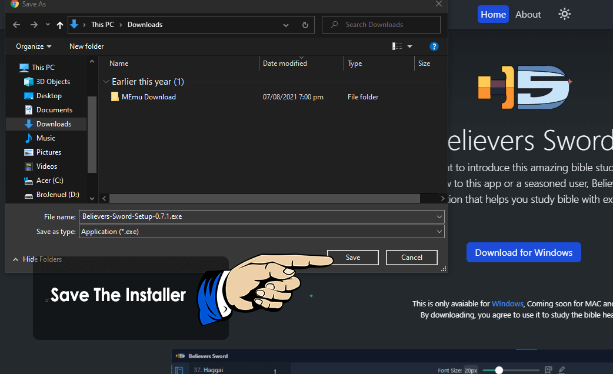Open the More view options dropdown arrow

(x=409, y=46)
